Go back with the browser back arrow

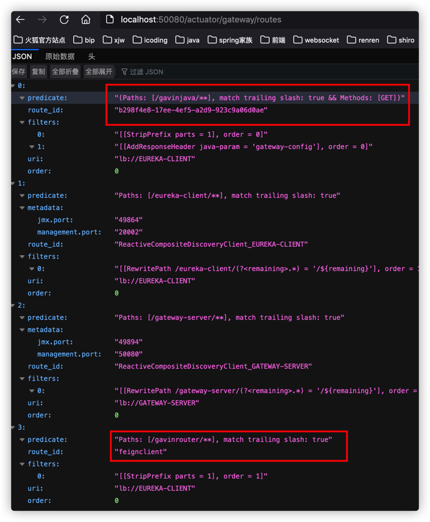pos(20,20)
